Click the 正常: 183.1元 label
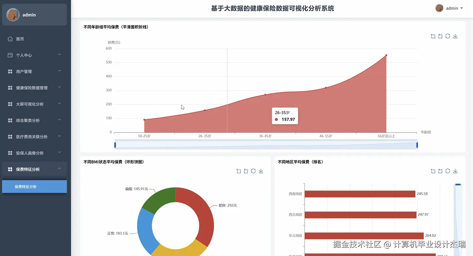The image size is (473, 256). [118, 233]
